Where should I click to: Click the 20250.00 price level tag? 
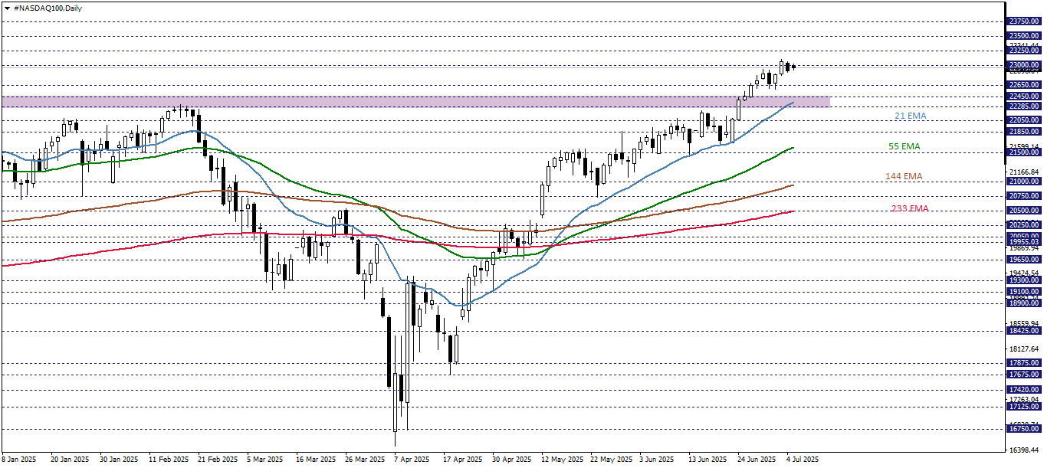1024,224
